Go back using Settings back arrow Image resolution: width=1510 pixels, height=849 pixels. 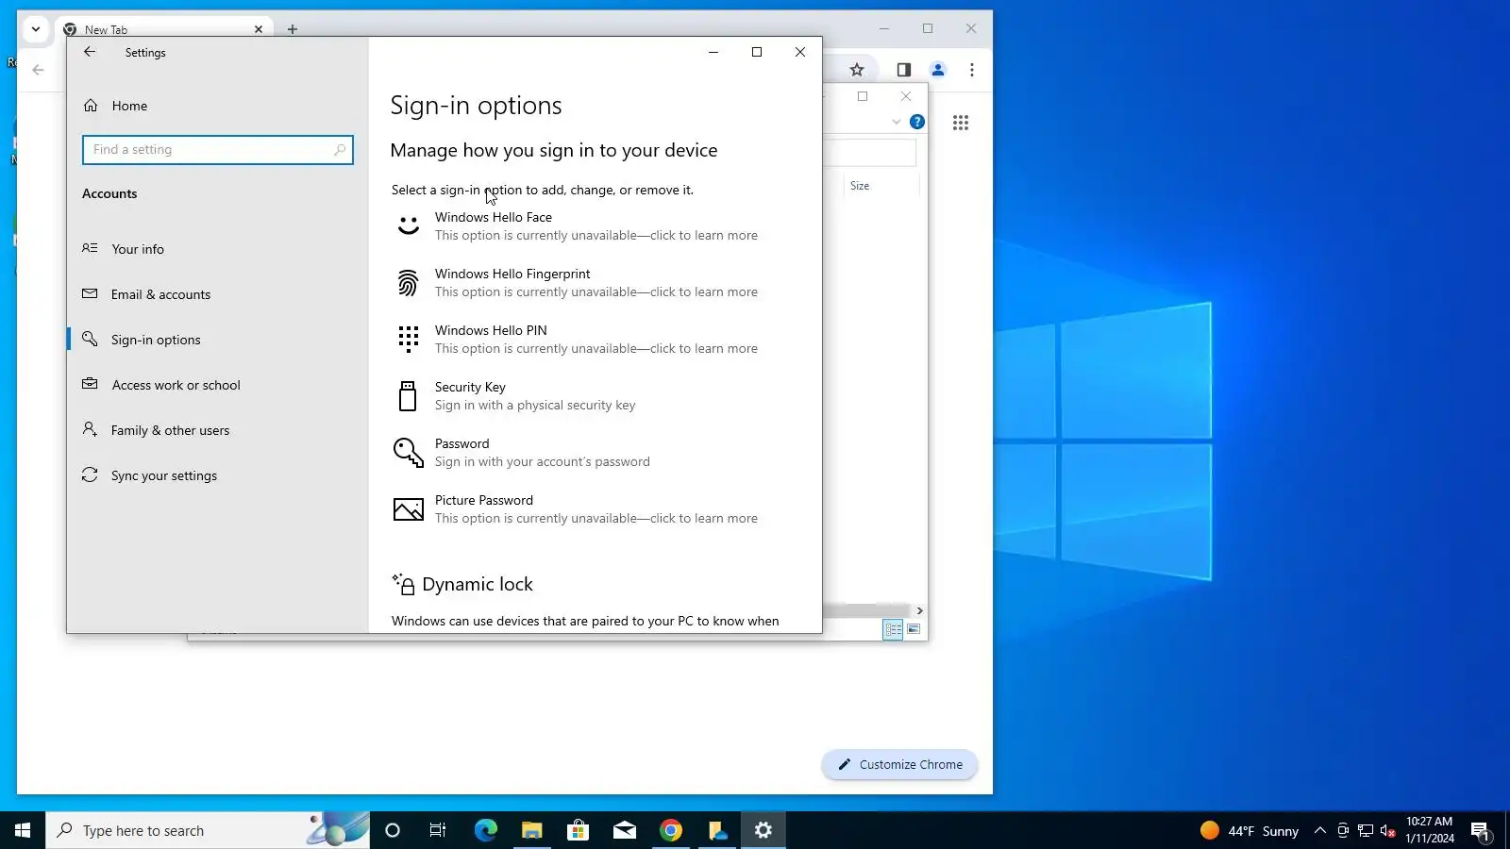tap(90, 52)
